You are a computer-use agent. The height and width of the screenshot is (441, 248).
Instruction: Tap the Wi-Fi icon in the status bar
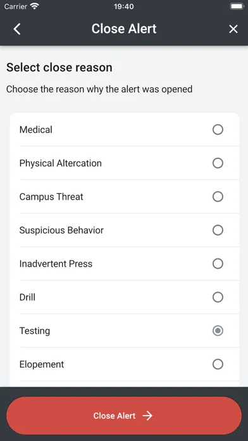tap(35, 6)
